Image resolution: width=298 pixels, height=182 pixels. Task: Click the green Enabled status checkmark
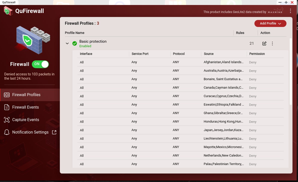[75, 43]
